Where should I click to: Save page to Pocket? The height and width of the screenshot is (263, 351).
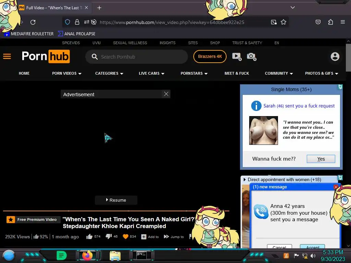click(318, 22)
